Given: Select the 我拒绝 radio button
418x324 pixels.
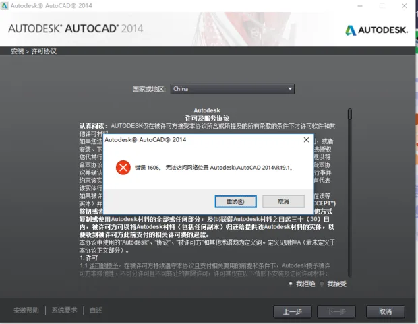Looking at the screenshot, I should [291, 284].
